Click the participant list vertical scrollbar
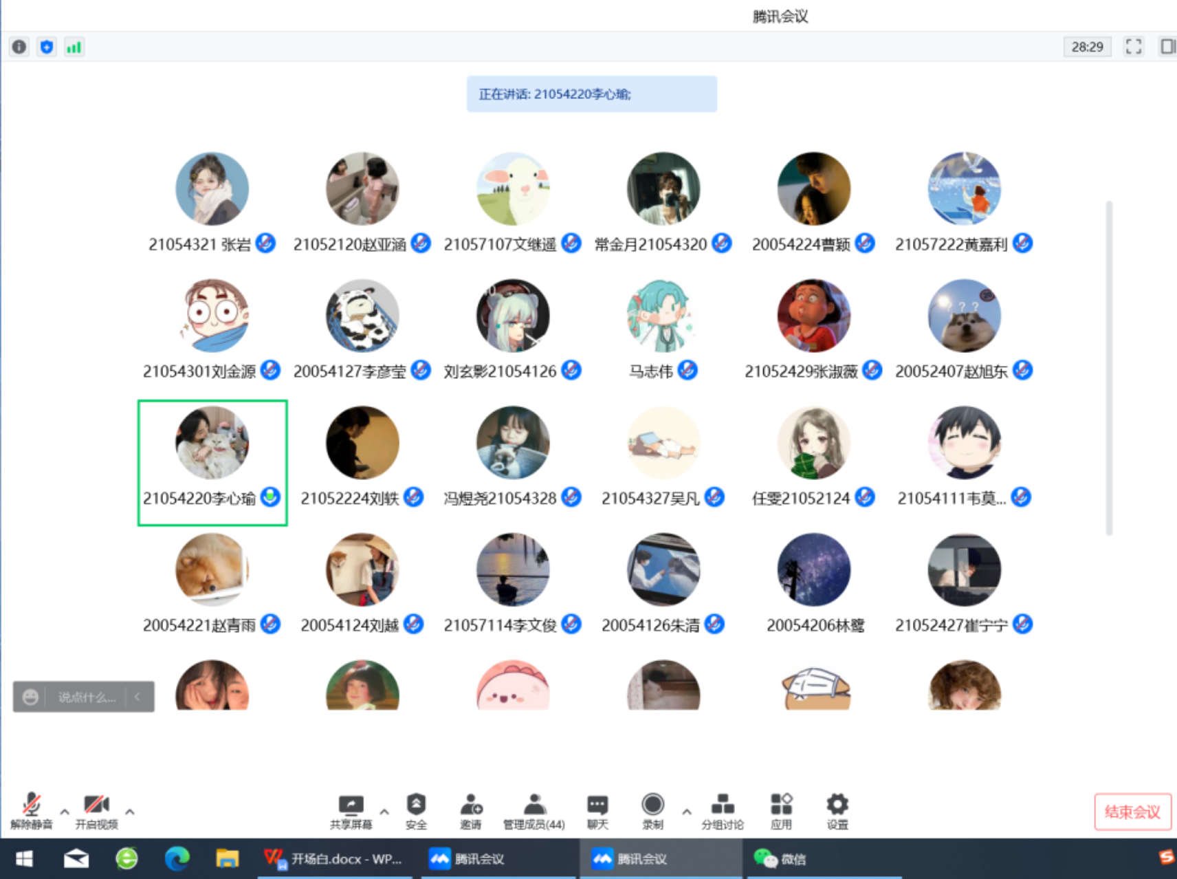The width and height of the screenshot is (1177, 879). click(1108, 367)
